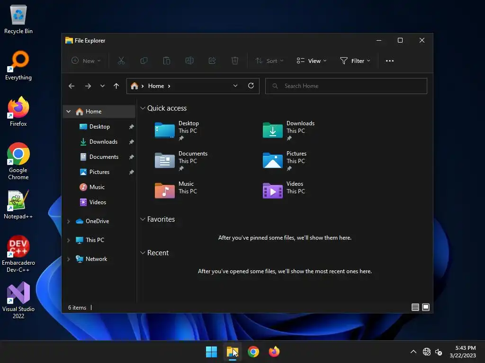Image resolution: width=485 pixels, height=363 pixels.
Task: Open the See more three-dots menu
Action: point(390,61)
